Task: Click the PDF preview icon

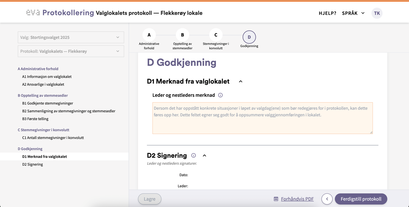Action: [276, 199]
